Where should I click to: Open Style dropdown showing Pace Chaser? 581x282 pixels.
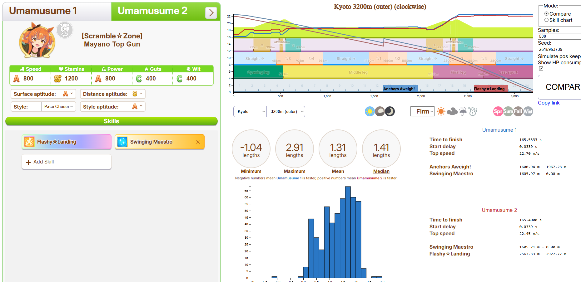pyautogui.click(x=58, y=106)
